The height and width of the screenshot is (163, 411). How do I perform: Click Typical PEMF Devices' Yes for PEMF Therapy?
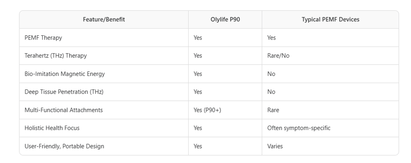[272, 38]
